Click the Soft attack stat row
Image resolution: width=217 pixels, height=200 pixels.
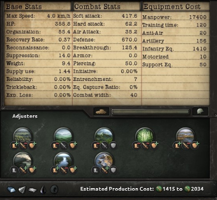pos(105,16)
